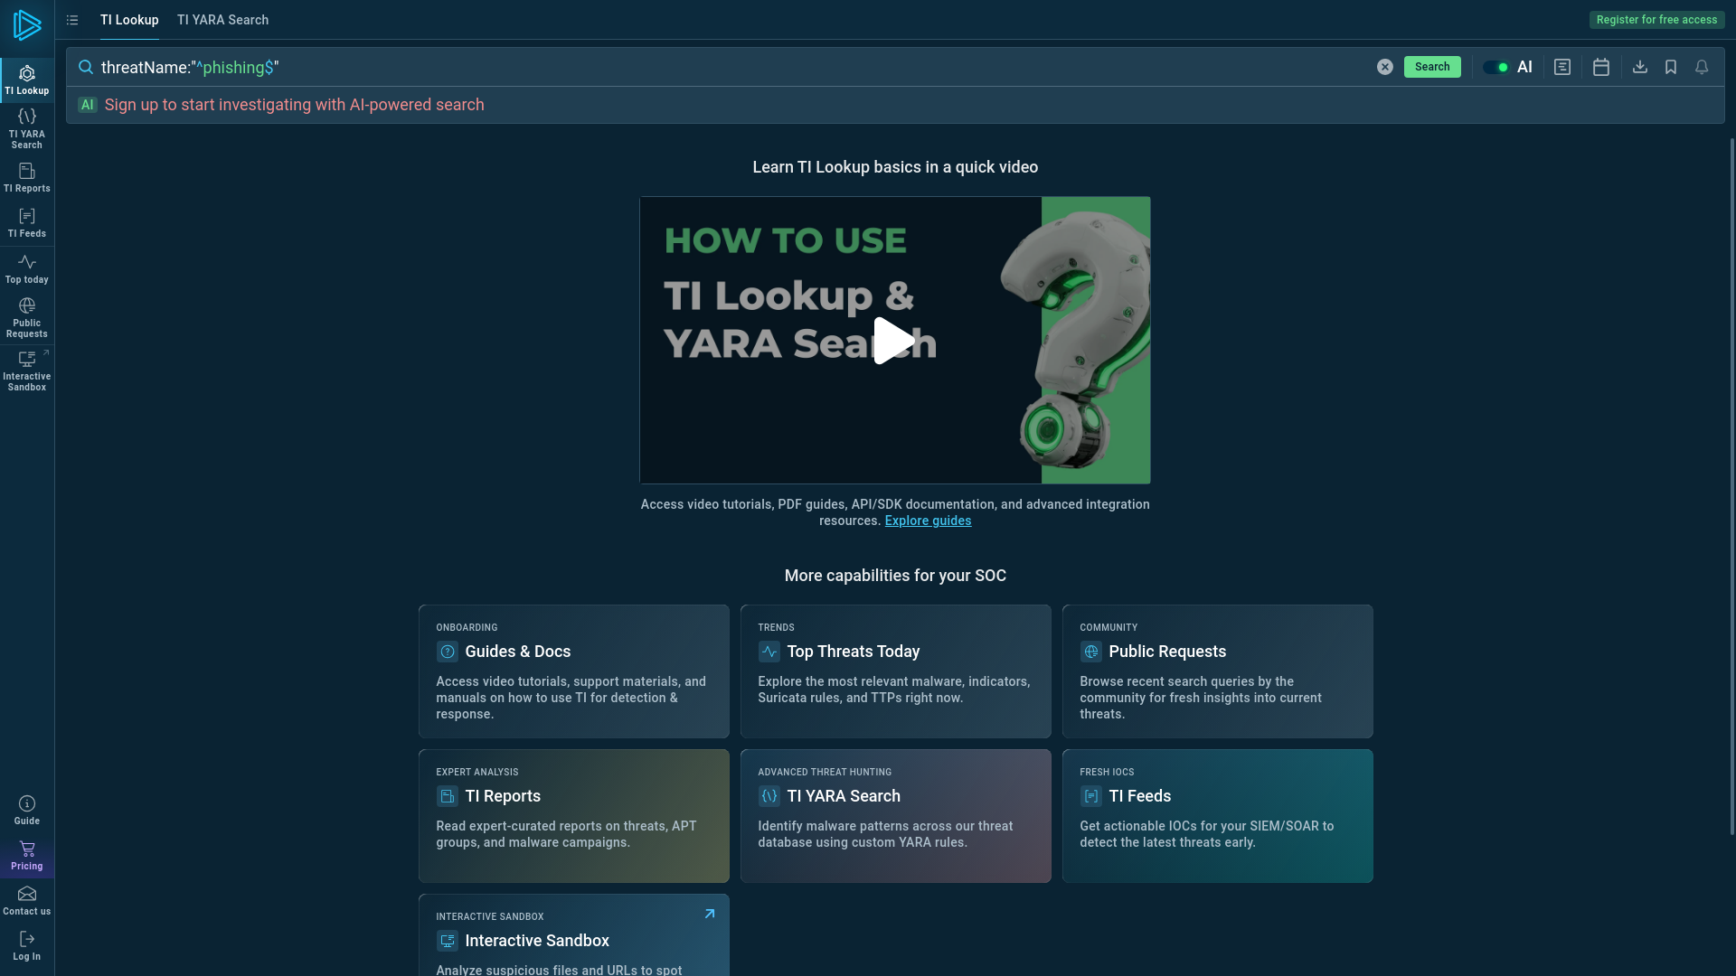This screenshot has width=1736, height=976.
Task: Switch to TI Lookup tab
Action: coord(129,20)
